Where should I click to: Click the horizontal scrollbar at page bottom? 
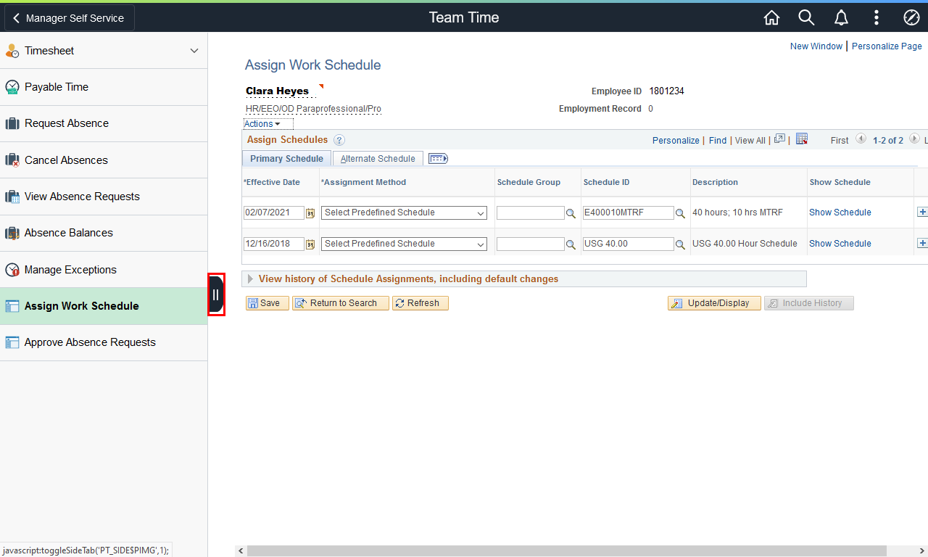[x=567, y=551]
